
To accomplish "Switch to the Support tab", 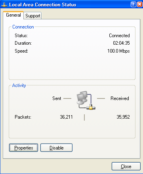I will coord(33,16).
